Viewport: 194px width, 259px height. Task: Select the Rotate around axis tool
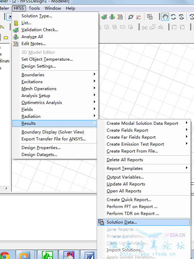pos(181,17)
